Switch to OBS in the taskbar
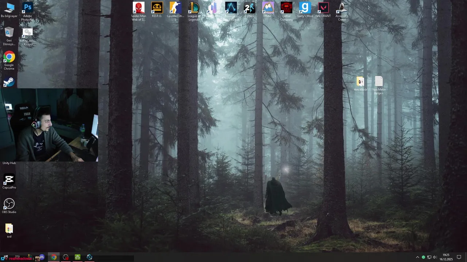This screenshot has height=262, width=467. click(66, 257)
